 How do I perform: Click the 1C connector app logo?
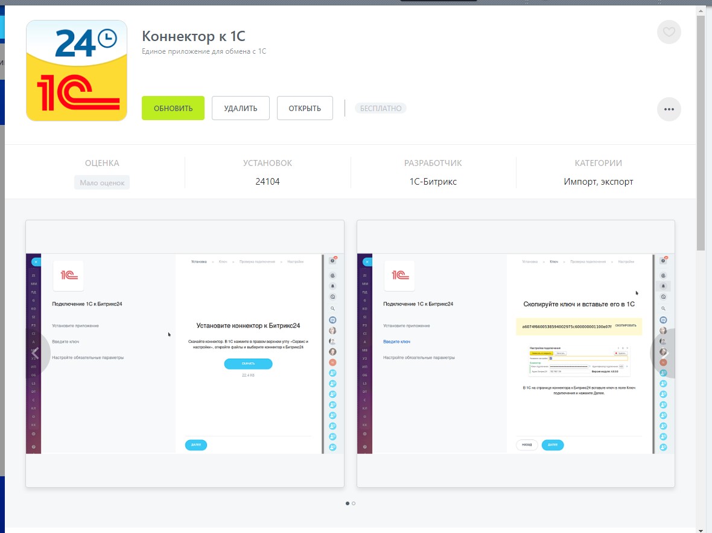[77, 71]
